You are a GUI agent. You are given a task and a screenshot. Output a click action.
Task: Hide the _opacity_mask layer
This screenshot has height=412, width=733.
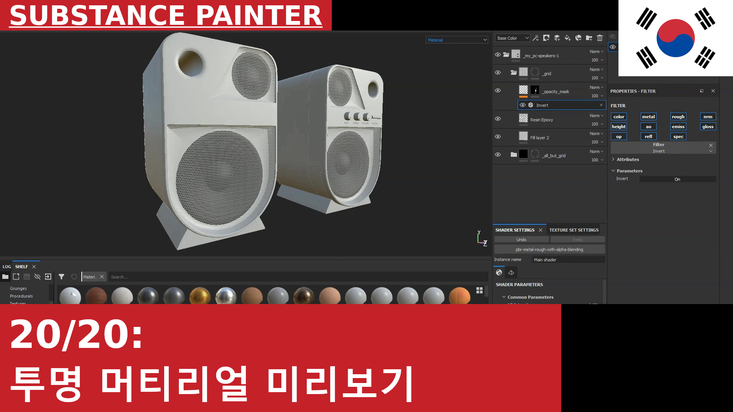[498, 90]
